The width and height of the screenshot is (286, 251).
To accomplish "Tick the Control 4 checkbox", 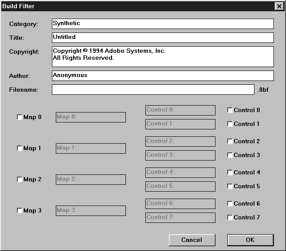I will (x=230, y=173).
